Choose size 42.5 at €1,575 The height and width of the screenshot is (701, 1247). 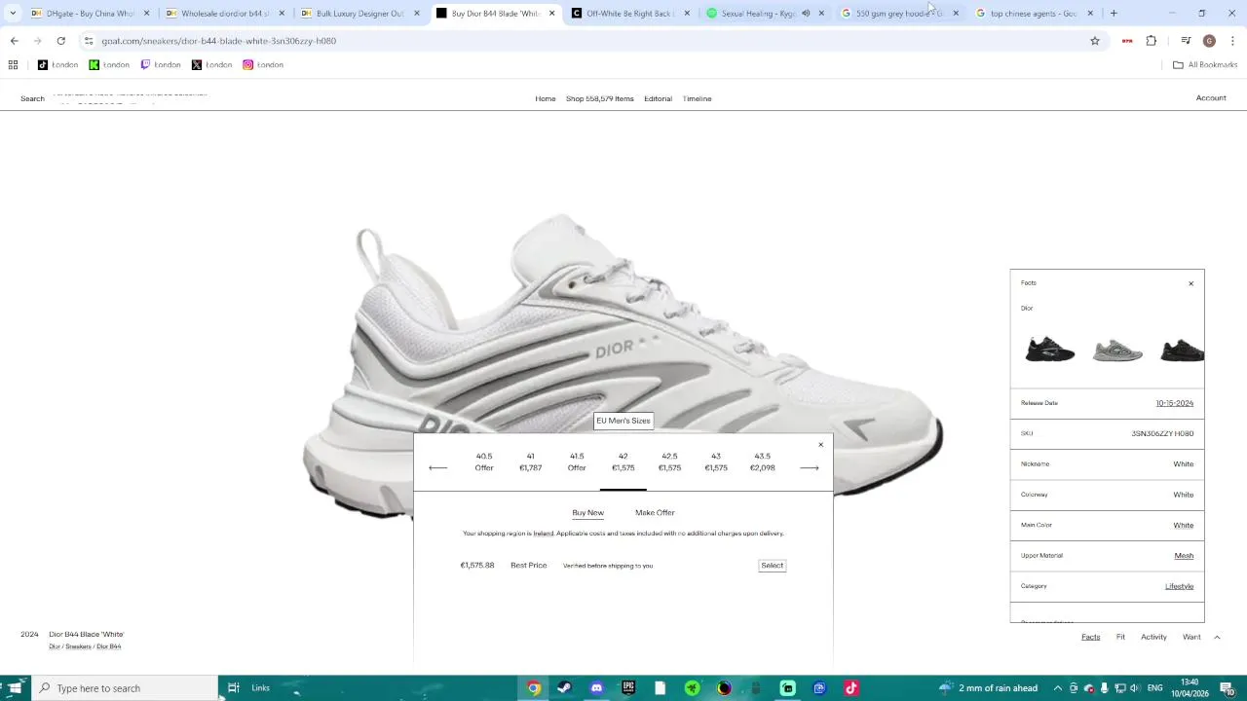669,461
